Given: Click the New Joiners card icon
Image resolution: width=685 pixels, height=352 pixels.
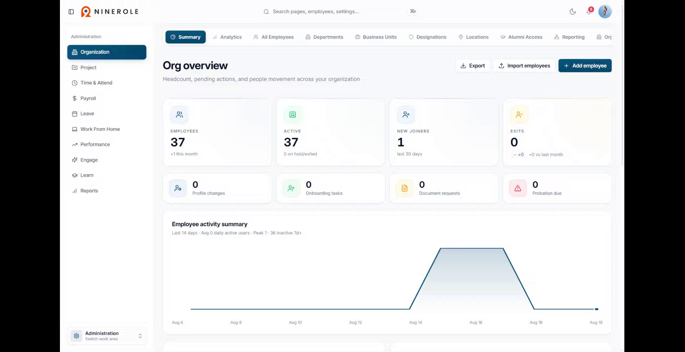Looking at the screenshot, I should 406,115.
